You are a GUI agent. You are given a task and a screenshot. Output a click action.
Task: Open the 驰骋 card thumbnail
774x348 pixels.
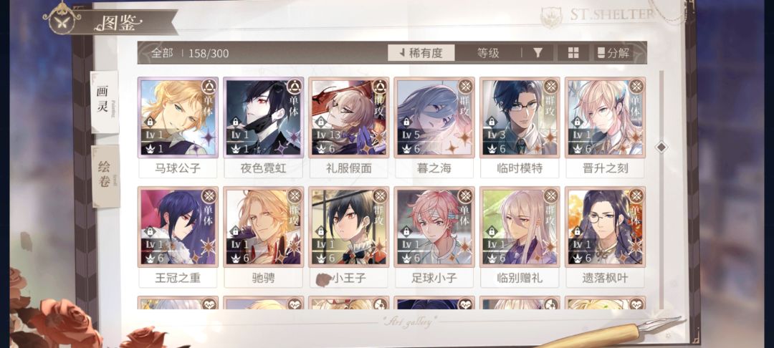point(262,227)
